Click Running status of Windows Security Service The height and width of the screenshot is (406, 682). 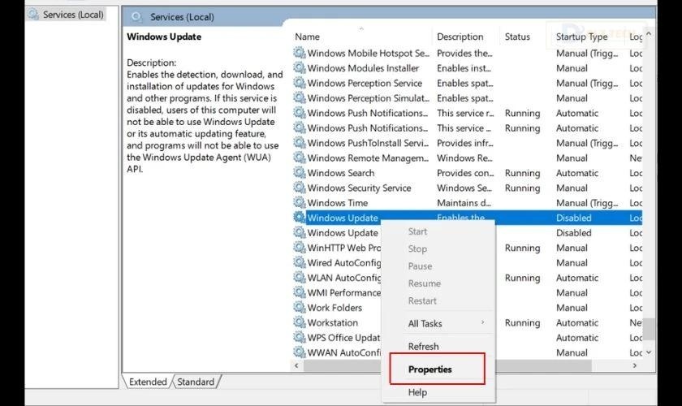click(x=522, y=188)
